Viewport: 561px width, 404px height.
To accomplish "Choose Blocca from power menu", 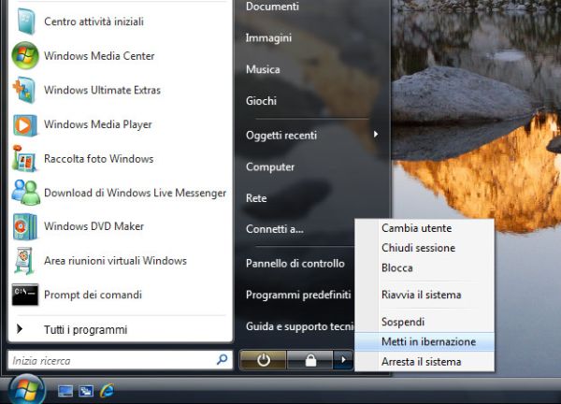I will 424,267.
